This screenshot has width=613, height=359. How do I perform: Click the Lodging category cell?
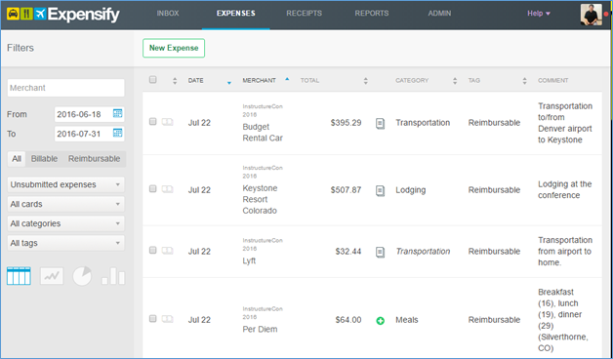411,190
